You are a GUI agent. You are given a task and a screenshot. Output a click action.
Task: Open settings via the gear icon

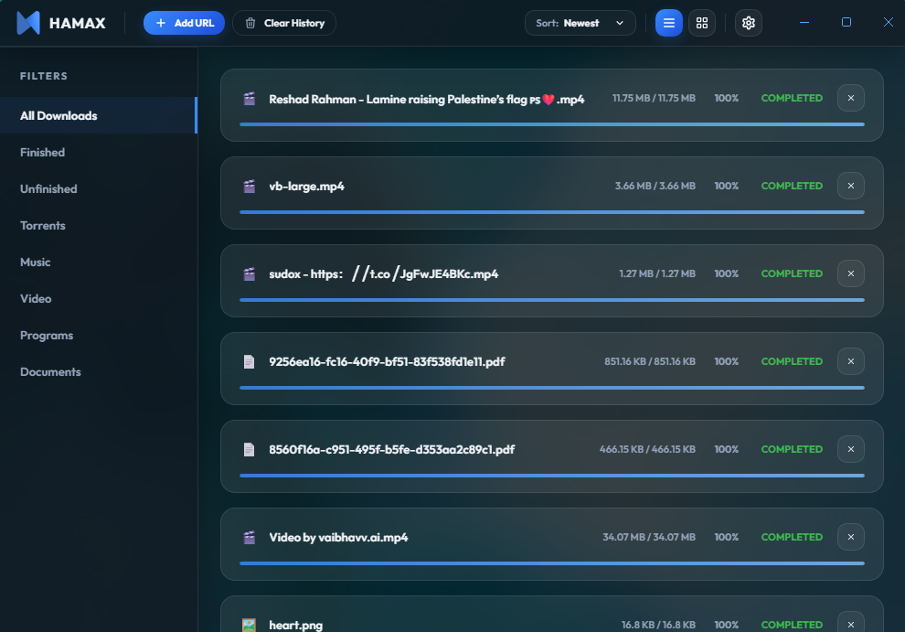click(749, 23)
